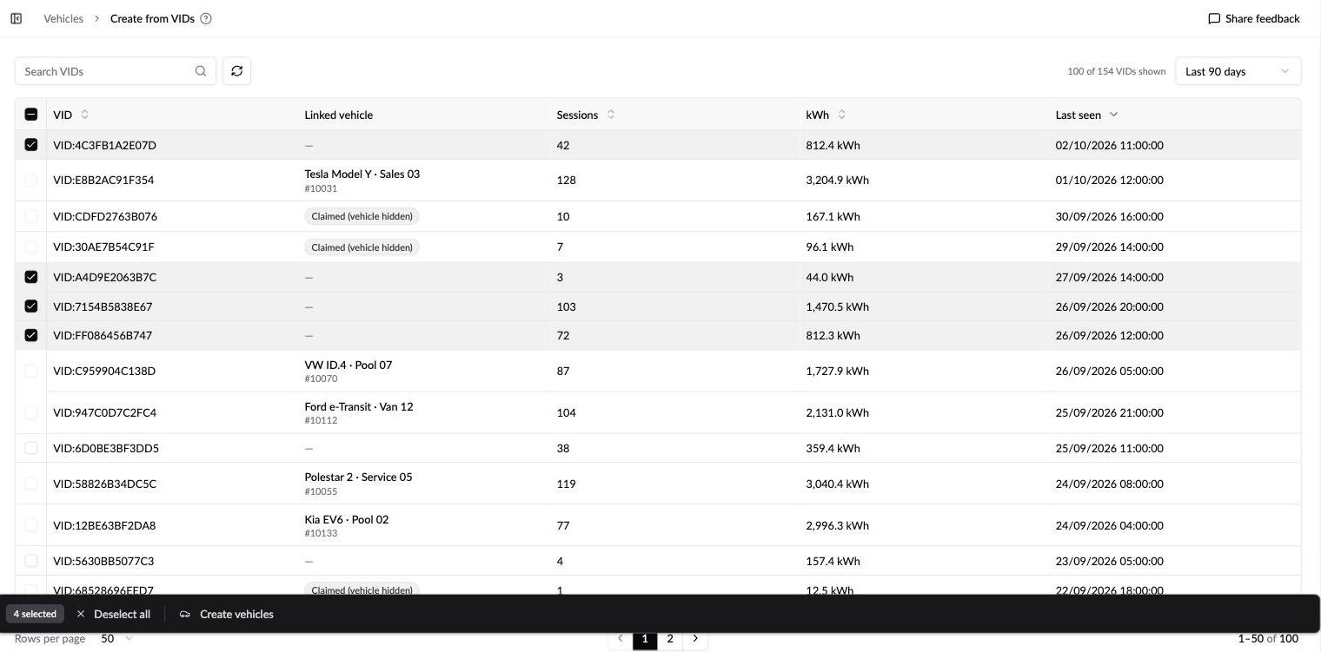Open linked vehicle VW ID.4 · Pool 07
The height and width of the screenshot is (652, 1321).
pyautogui.click(x=349, y=365)
